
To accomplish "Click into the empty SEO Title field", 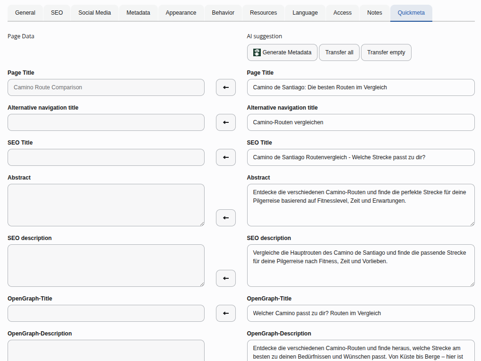I will tap(106, 157).
